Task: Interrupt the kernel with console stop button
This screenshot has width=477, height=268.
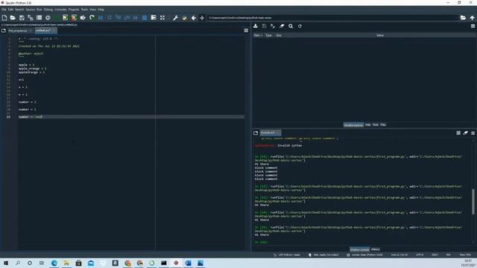Action: coord(458,133)
